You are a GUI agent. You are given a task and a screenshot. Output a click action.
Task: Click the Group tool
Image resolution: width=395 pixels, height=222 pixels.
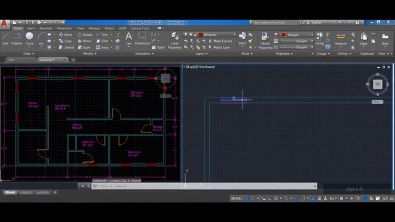320,38
